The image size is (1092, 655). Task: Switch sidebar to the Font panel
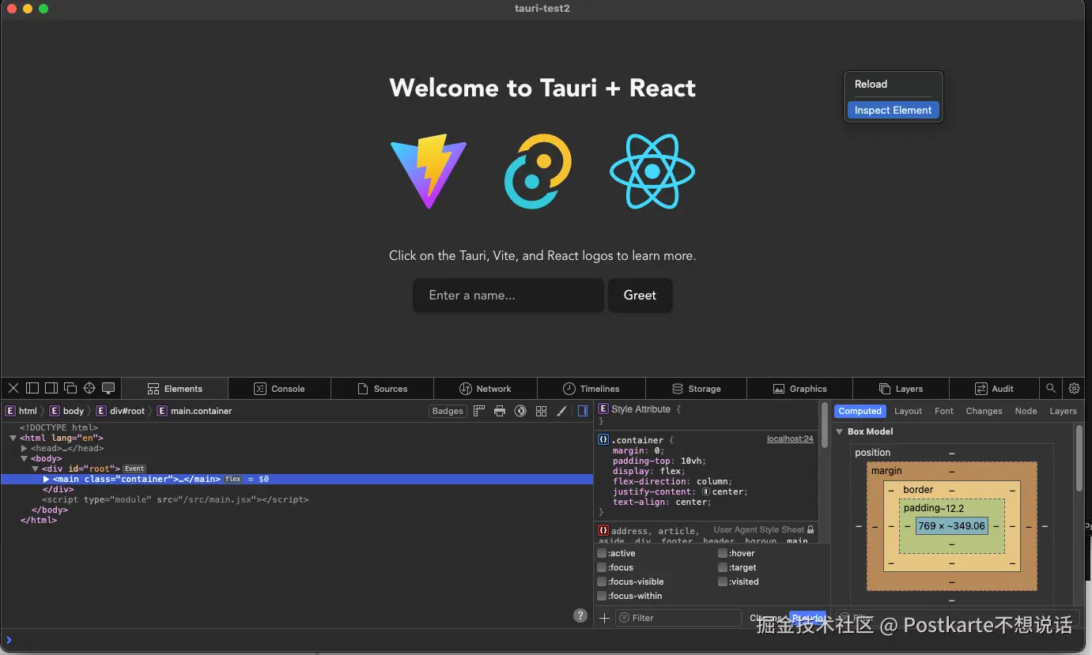coord(944,411)
